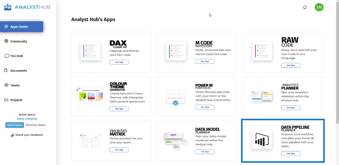Click the "Active Space" label
Viewport: 339px width, 165px height.
tap(27, 115)
